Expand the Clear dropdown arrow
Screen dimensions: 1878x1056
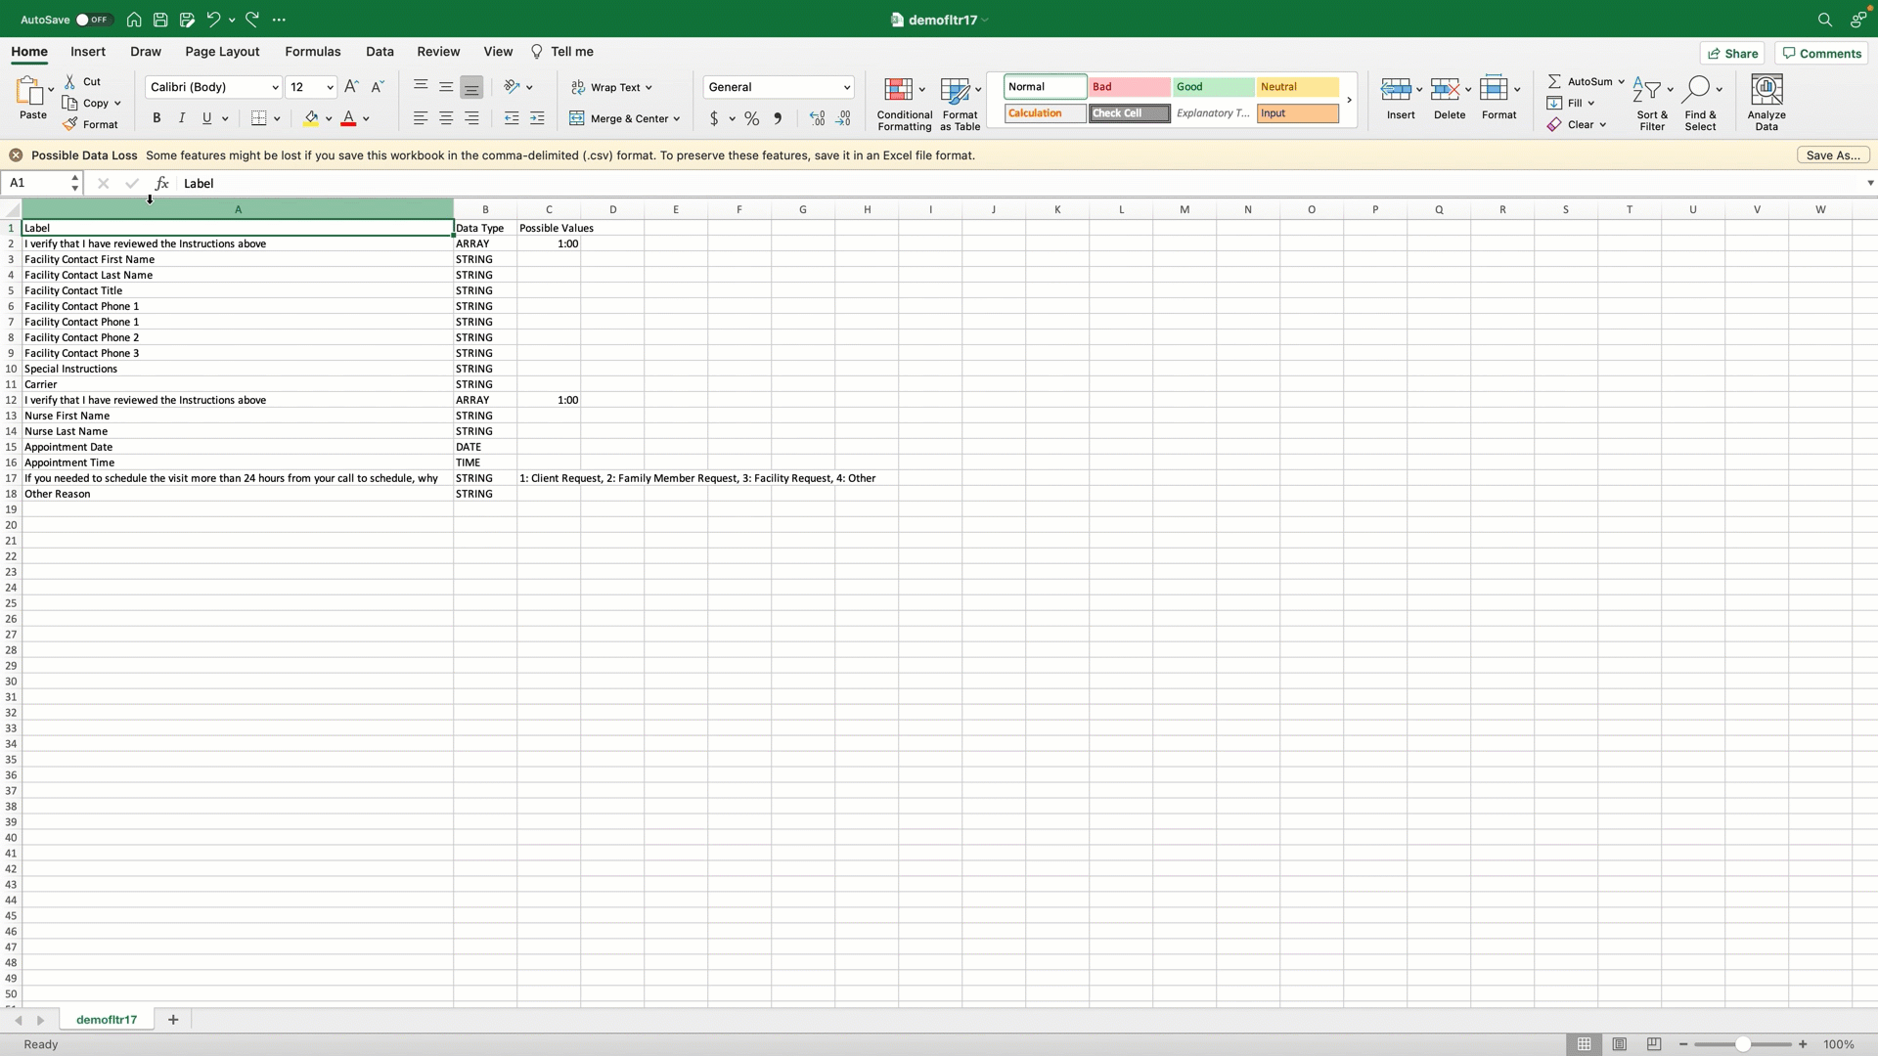[1602, 124]
